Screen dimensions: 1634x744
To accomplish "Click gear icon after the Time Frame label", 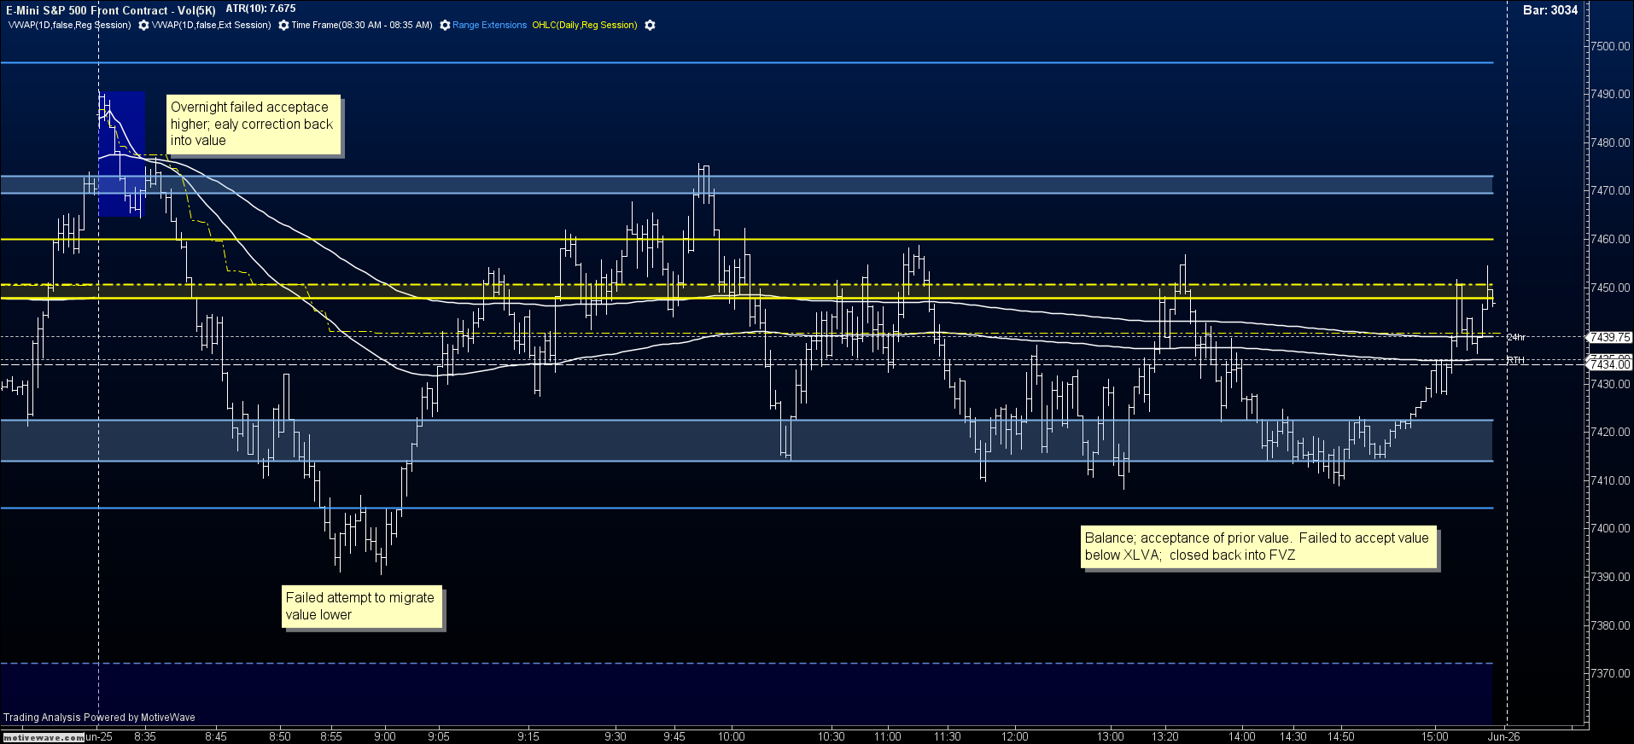I will [445, 26].
